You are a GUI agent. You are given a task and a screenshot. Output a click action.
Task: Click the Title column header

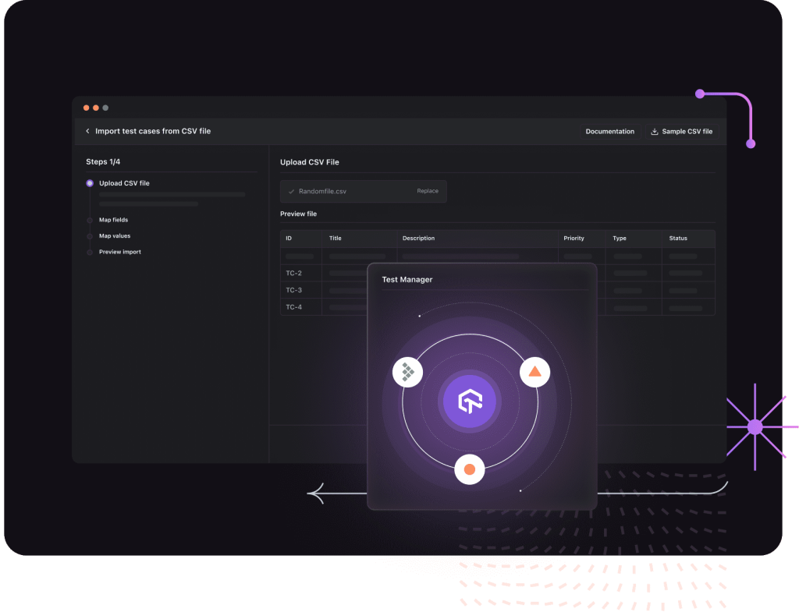[336, 239]
